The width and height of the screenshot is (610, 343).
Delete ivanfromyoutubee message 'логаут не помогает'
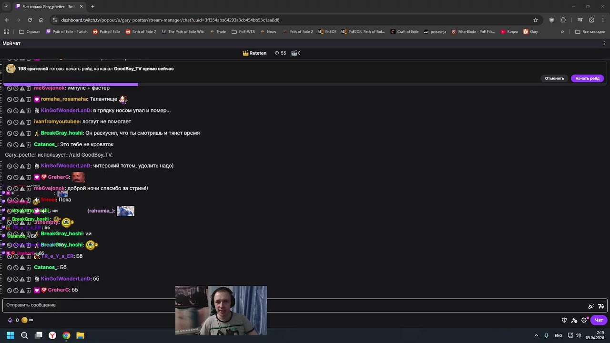point(29,122)
